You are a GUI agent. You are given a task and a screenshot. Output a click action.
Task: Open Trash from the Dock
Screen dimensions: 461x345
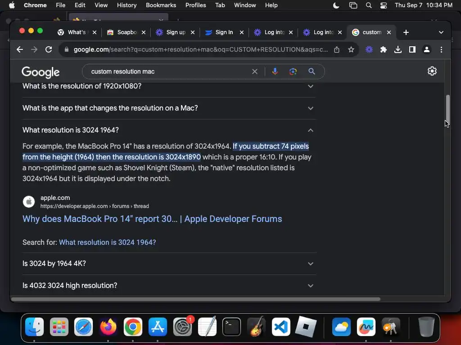click(426, 327)
